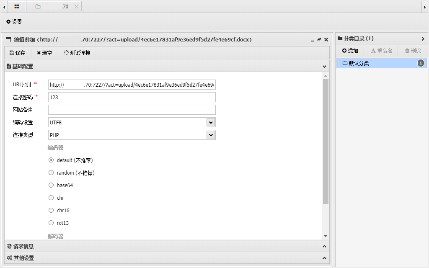Click the config scrollbar down arrow
The height and width of the screenshot is (268, 429).
(326, 236)
